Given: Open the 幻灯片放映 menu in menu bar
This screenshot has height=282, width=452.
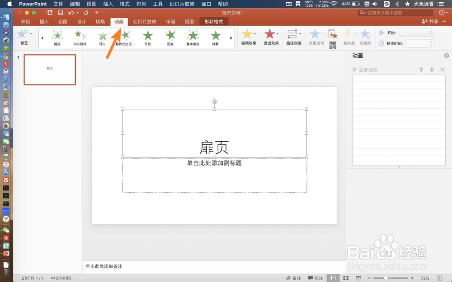Looking at the screenshot, I should [x=182, y=4].
